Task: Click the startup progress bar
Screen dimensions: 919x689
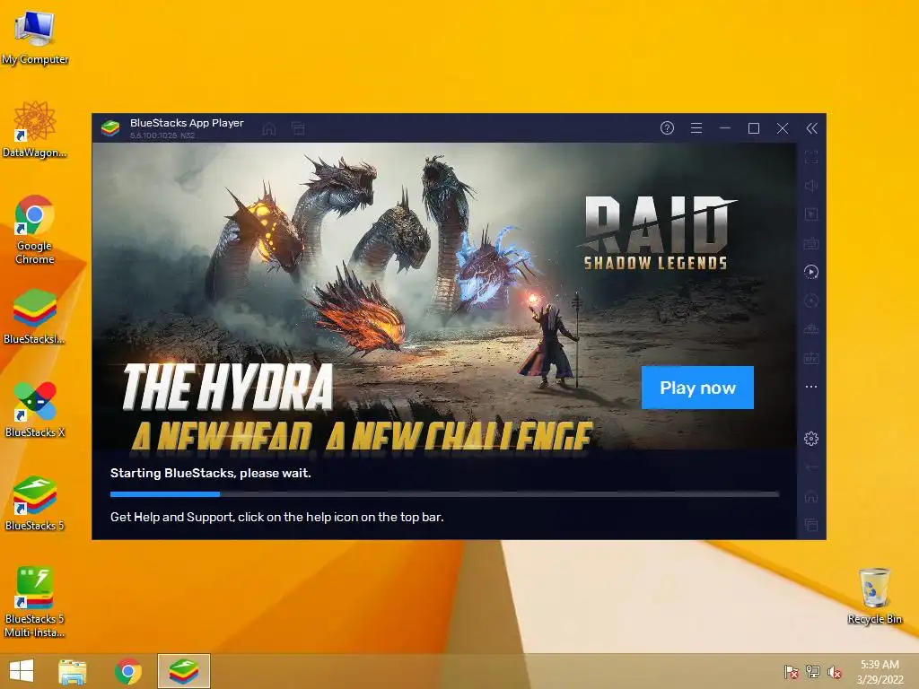Action: [445, 494]
